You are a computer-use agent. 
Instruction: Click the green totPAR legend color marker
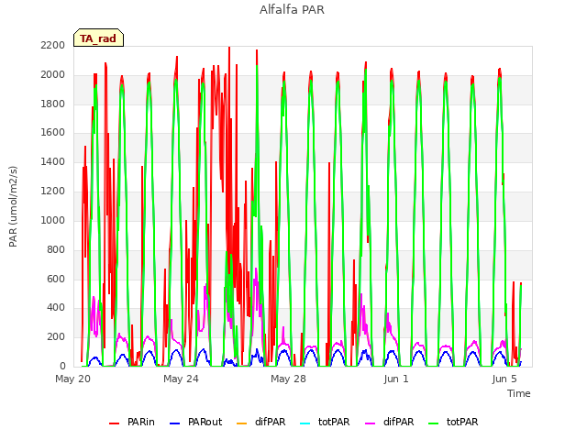point(433,423)
